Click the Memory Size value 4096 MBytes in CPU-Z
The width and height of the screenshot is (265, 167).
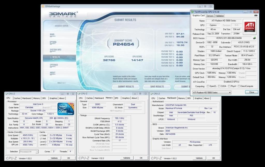(97, 107)
